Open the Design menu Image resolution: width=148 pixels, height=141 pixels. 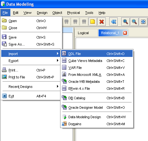(42, 13)
